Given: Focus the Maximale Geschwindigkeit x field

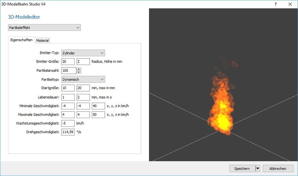Looking at the screenshot, I should coord(68,115).
